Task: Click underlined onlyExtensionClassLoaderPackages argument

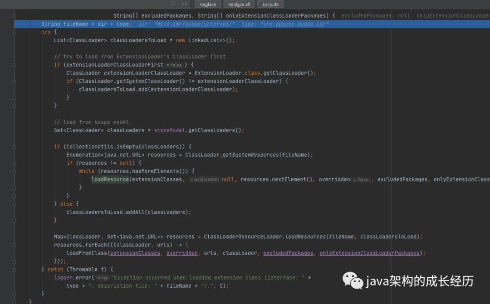Action: pos(369,253)
